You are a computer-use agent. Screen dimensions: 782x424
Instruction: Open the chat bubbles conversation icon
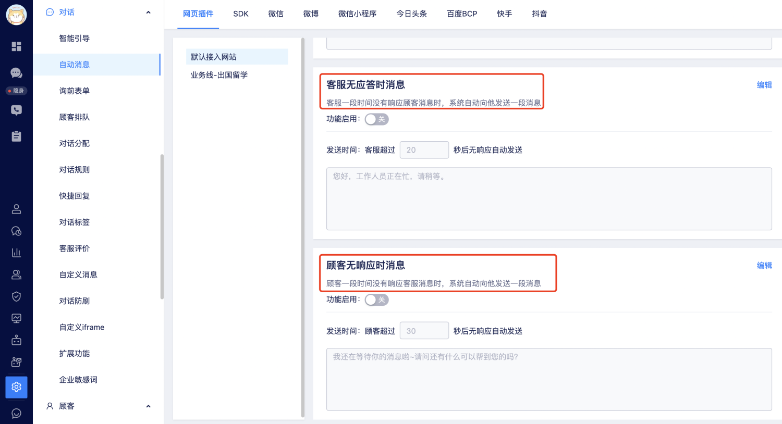pos(16,73)
